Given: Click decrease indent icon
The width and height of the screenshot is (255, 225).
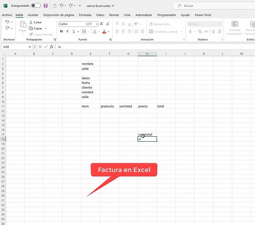Looking at the screenshot, I should [136, 31].
